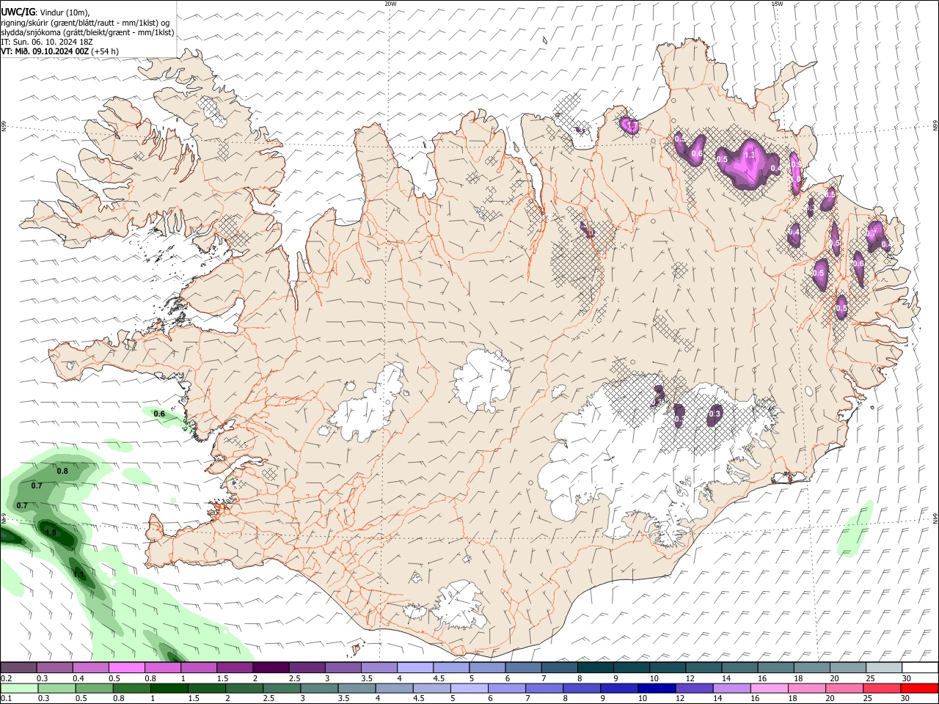
Task: Click the 'UWC/IG: Vindur (10m)' title line
Action: pos(45,12)
